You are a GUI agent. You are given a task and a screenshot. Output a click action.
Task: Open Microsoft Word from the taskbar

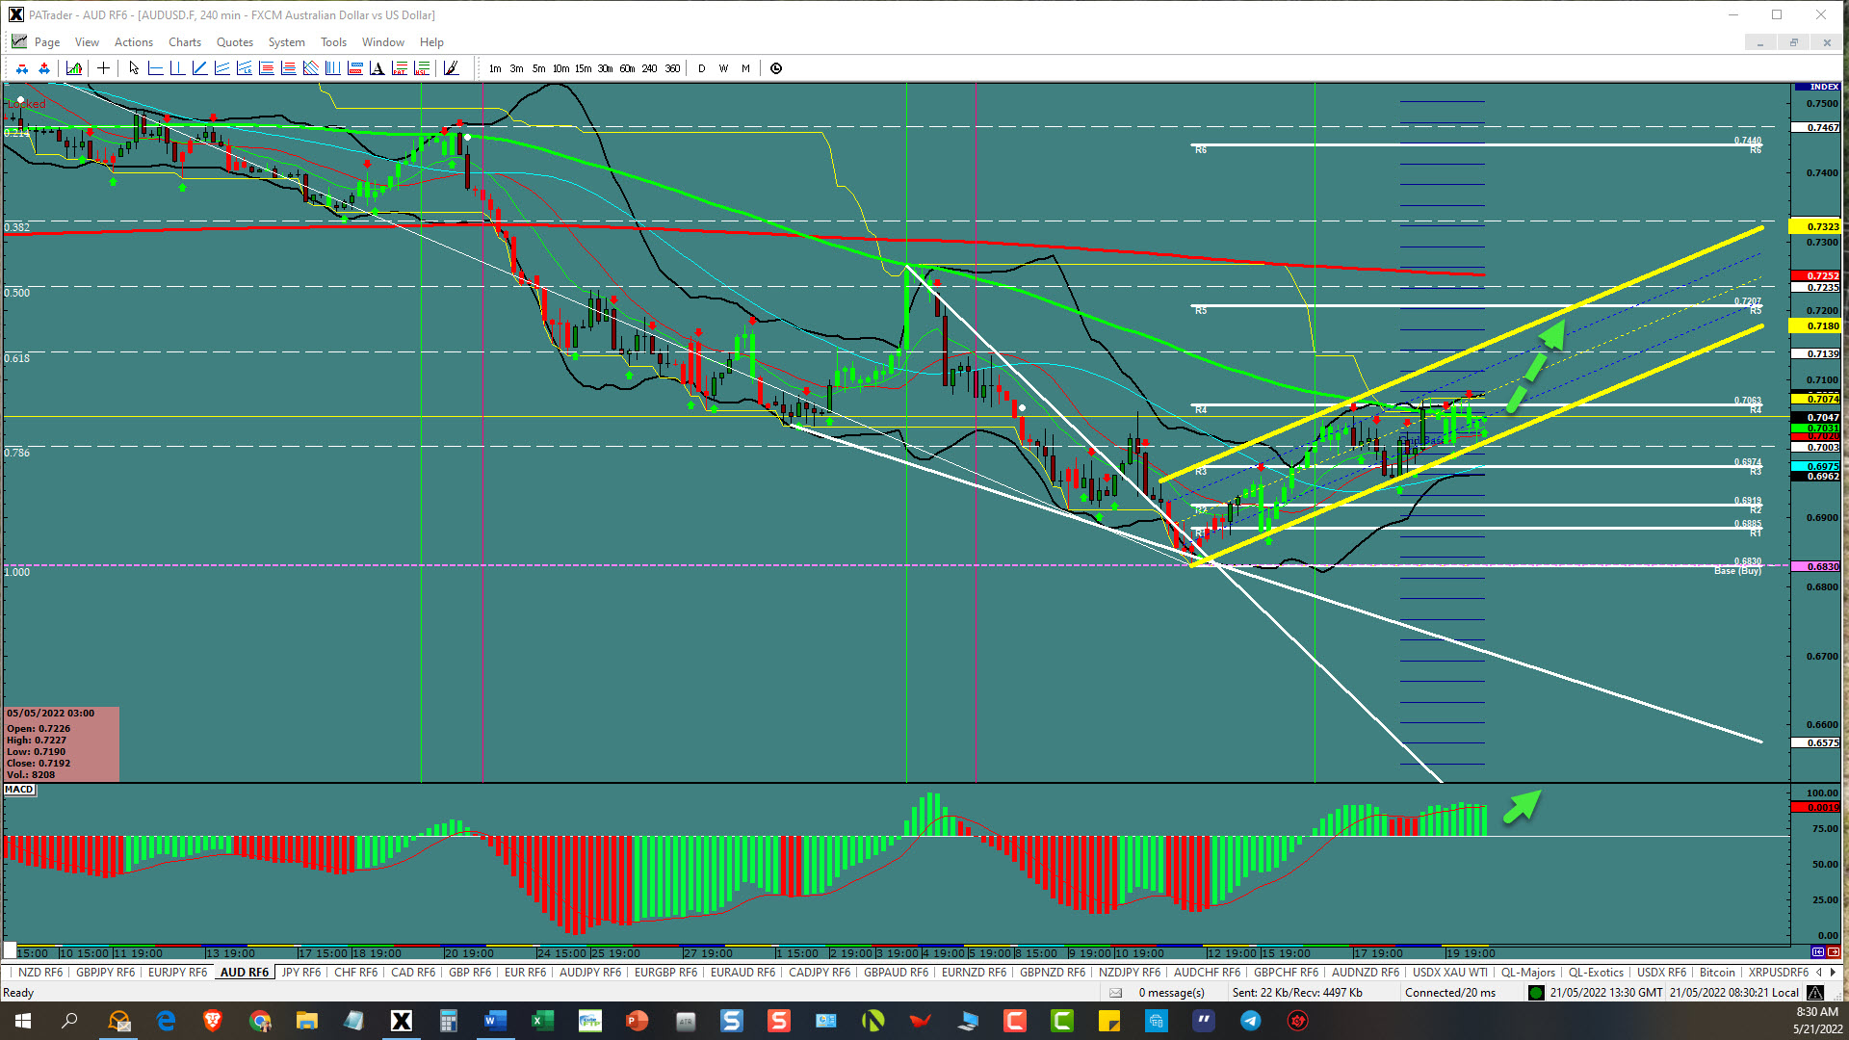click(495, 1021)
